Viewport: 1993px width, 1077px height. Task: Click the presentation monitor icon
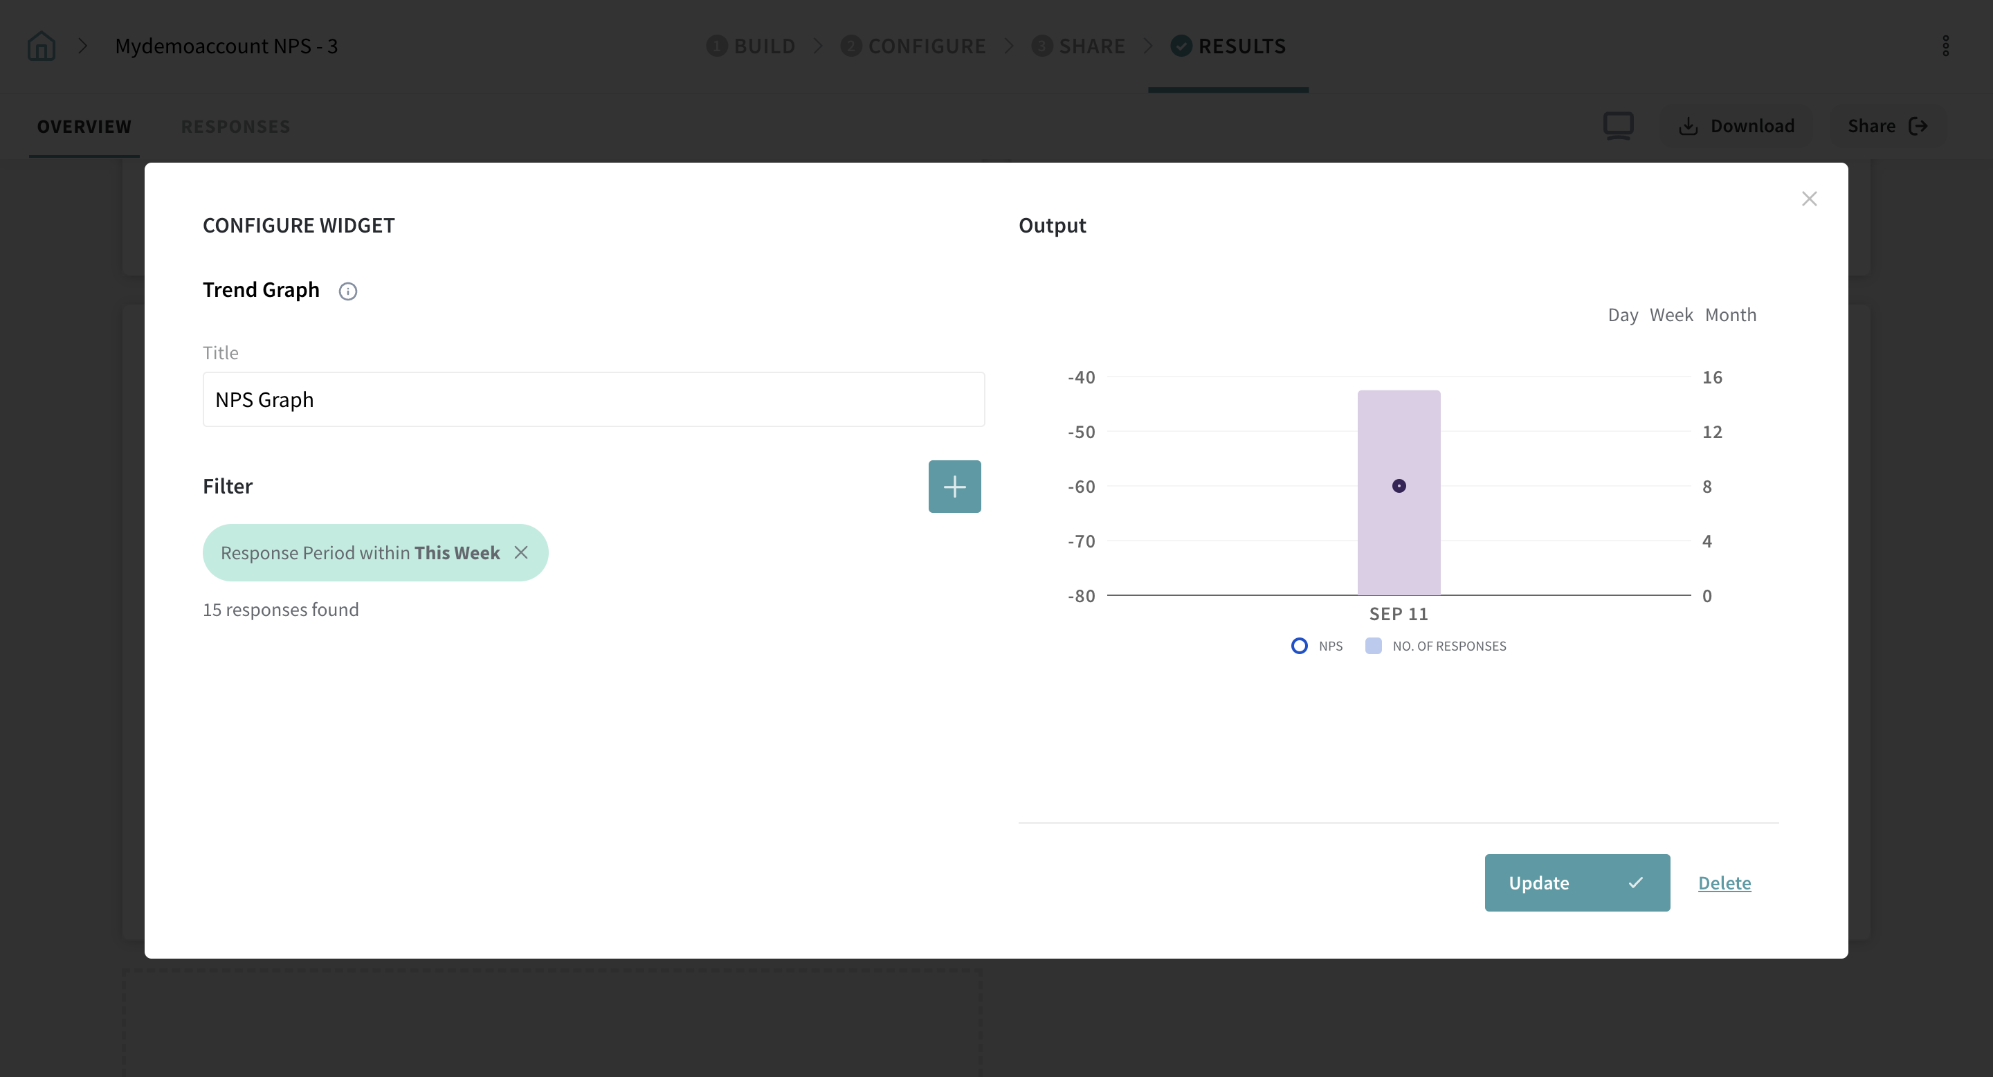[x=1618, y=125]
